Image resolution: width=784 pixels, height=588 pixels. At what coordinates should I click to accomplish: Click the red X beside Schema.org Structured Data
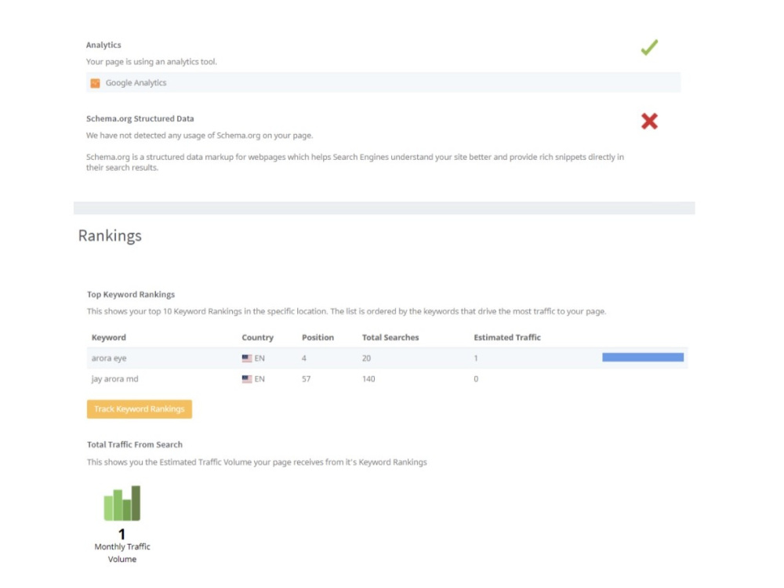coord(649,121)
